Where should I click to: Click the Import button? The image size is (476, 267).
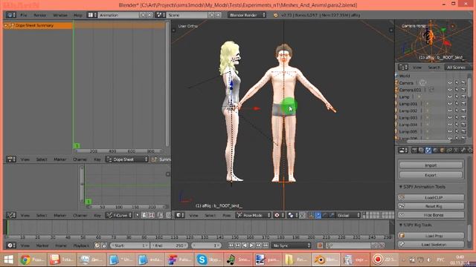tap(431, 165)
